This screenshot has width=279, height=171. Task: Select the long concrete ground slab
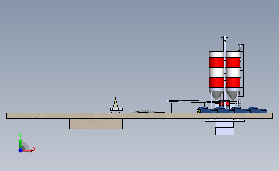coord(140,115)
